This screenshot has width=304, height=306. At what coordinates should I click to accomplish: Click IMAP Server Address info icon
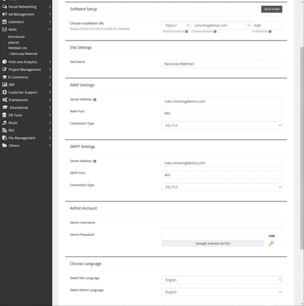[x=95, y=100]
